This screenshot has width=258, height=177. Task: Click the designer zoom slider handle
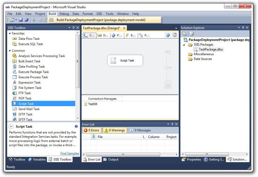point(167,68)
